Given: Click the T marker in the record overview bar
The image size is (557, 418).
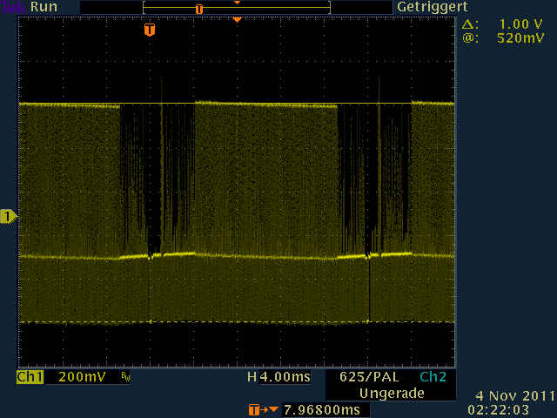Looking at the screenshot, I should point(199,9).
